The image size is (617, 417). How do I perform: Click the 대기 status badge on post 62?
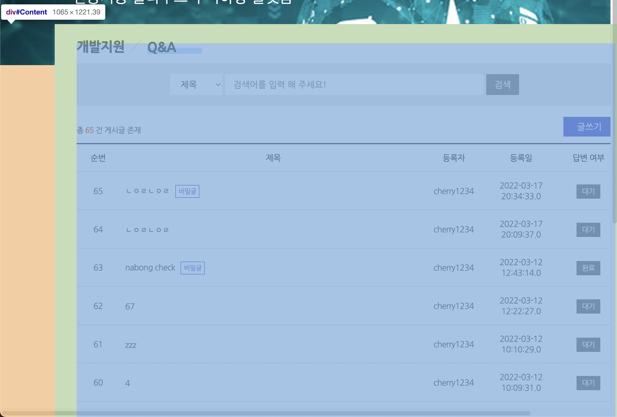point(588,306)
